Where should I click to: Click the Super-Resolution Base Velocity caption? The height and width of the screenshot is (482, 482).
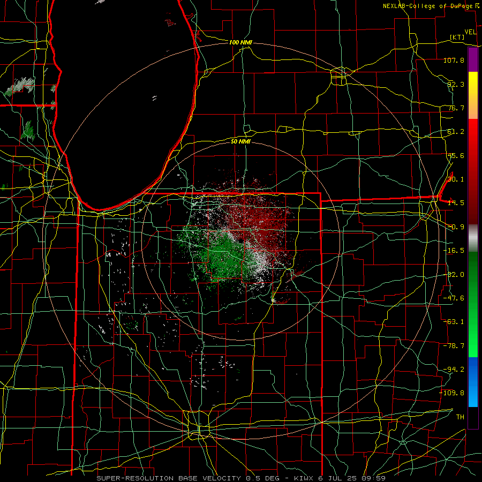click(x=241, y=478)
